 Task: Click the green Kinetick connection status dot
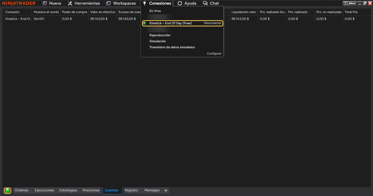pyautogui.click(x=144, y=23)
